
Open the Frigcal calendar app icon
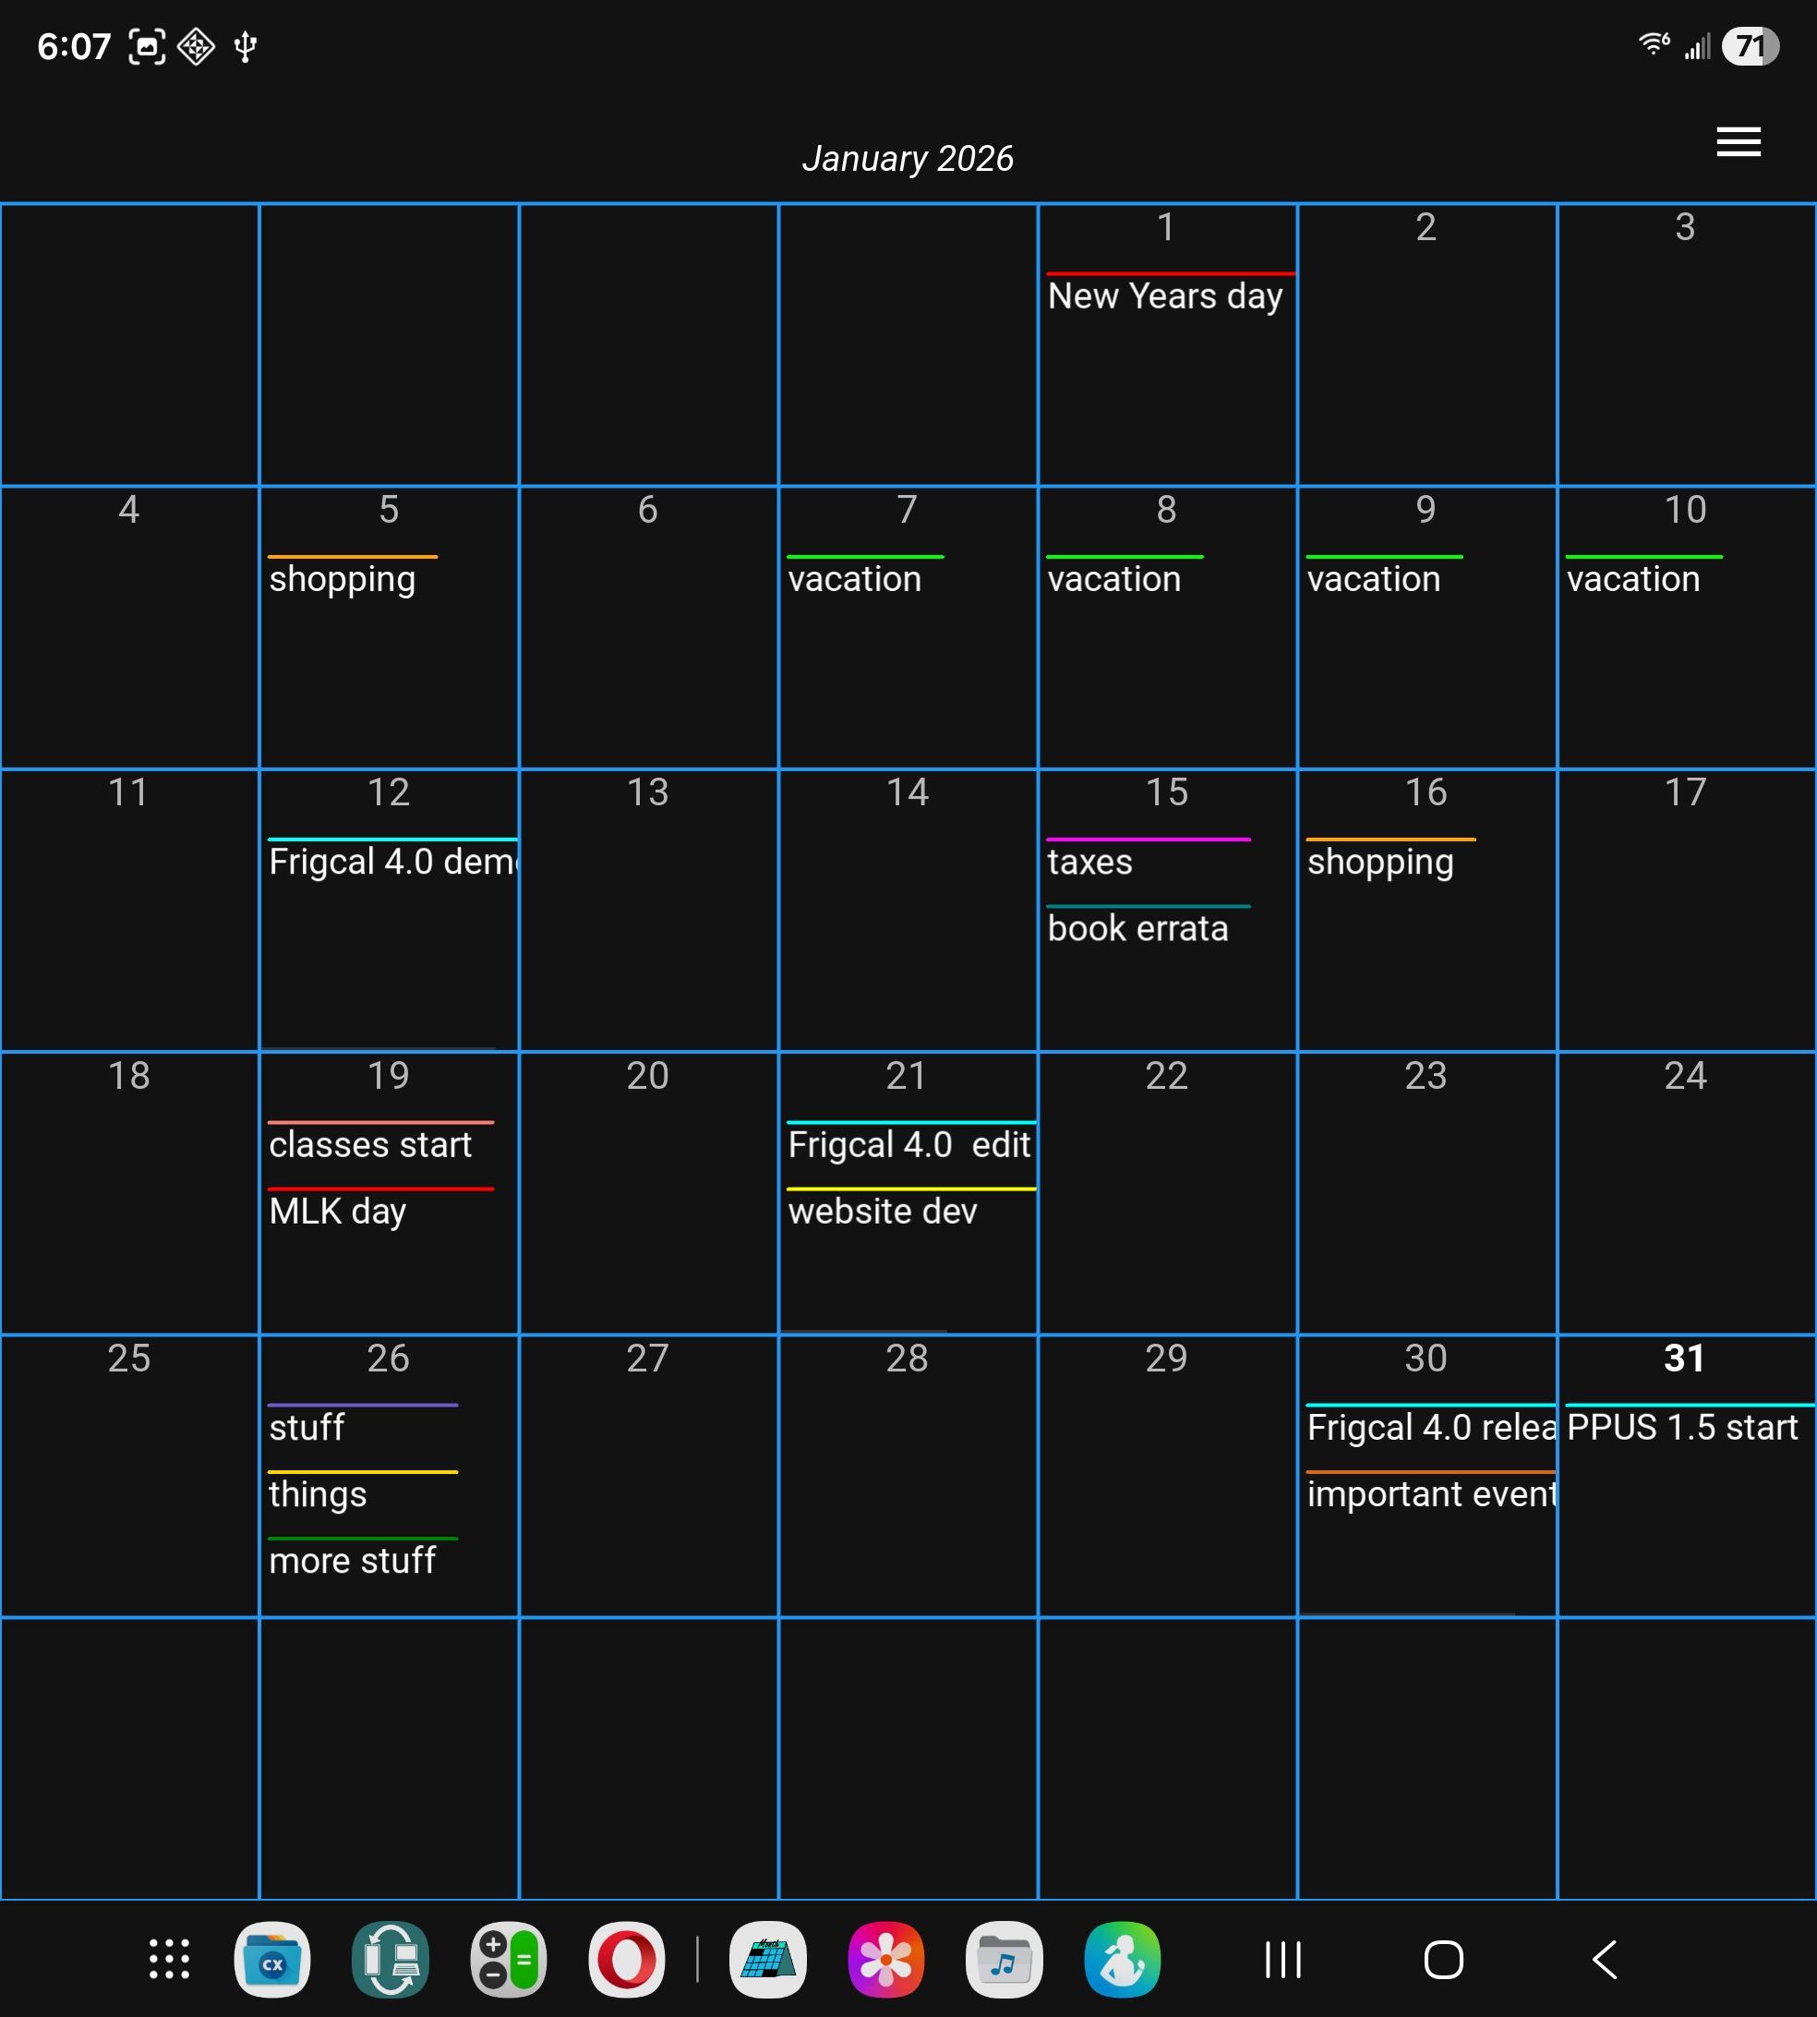768,1959
